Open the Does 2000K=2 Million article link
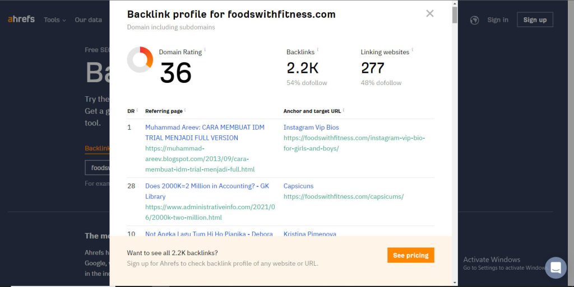This screenshot has width=574, height=287. click(207, 191)
